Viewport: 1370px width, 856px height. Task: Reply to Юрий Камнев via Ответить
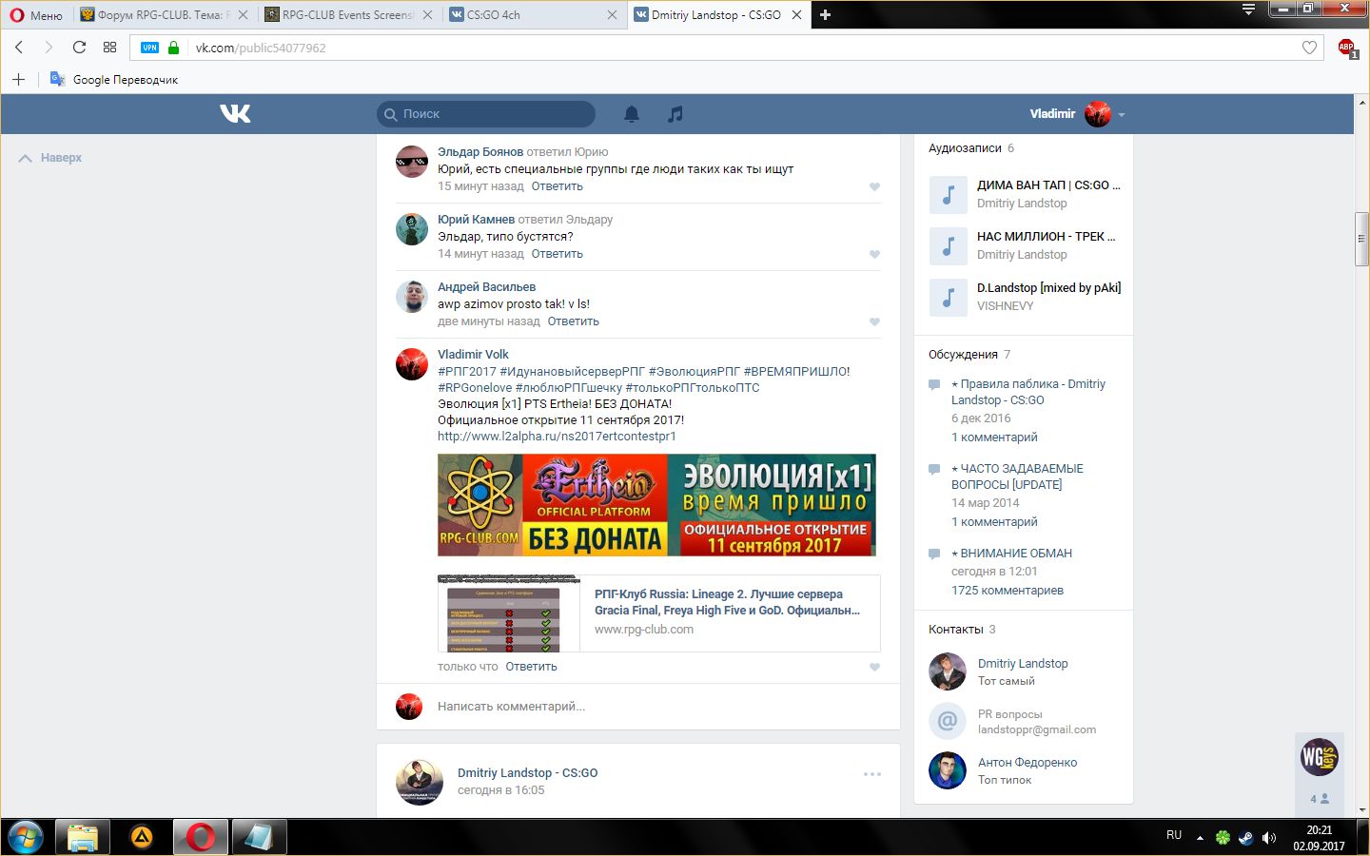[557, 254]
